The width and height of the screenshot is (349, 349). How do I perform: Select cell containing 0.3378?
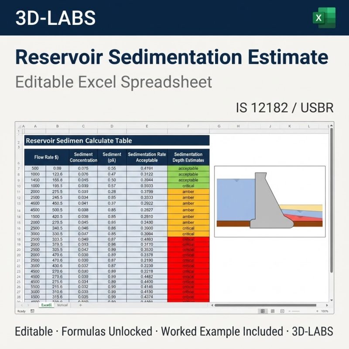coord(147,255)
